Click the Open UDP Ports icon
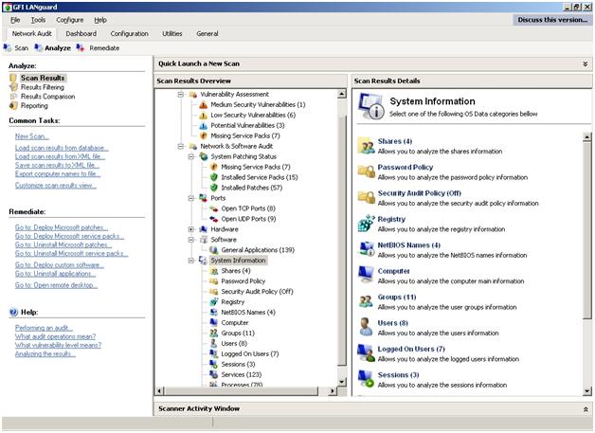Viewport: 595px width, 433px height. tap(214, 219)
